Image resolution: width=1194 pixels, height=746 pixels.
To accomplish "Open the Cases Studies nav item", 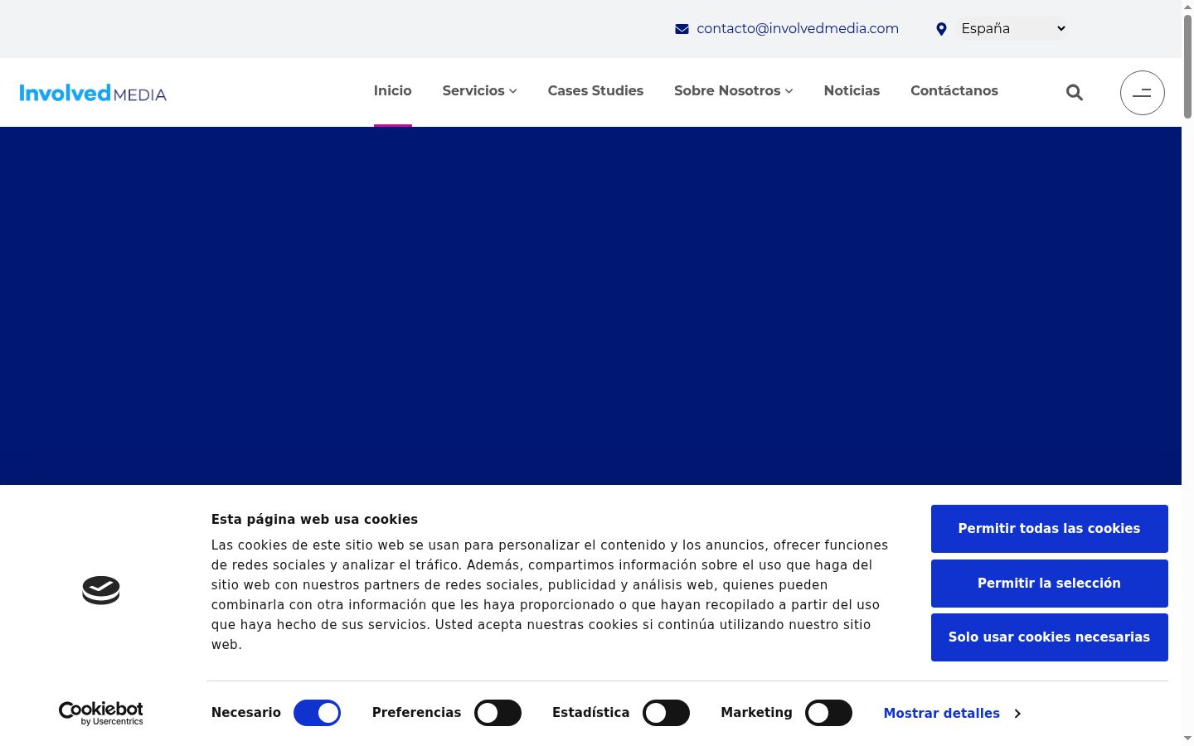I will [595, 91].
